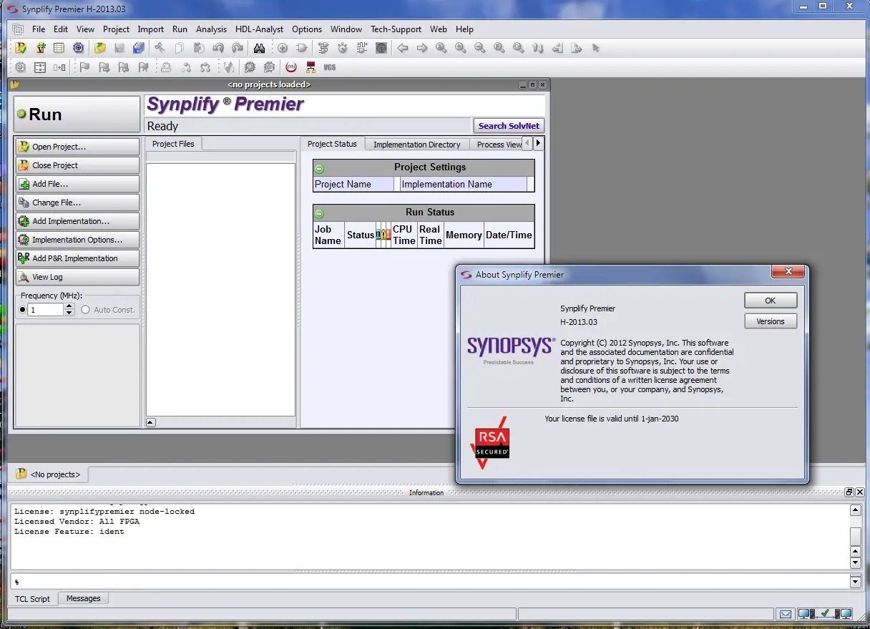This screenshot has height=629, width=870.
Task: Click the Open Project... button
Action: [77, 147]
